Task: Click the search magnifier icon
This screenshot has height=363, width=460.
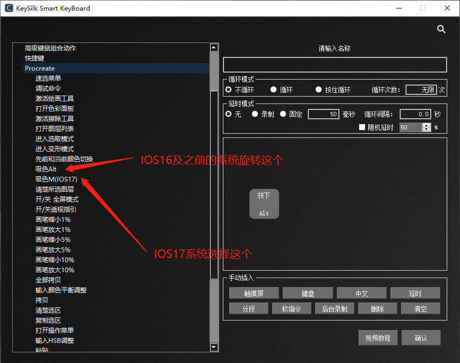Action: coord(441,29)
